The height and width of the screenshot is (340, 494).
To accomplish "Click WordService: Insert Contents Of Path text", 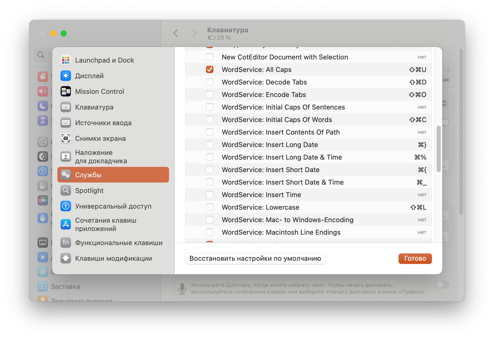I will (x=281, y=132).
